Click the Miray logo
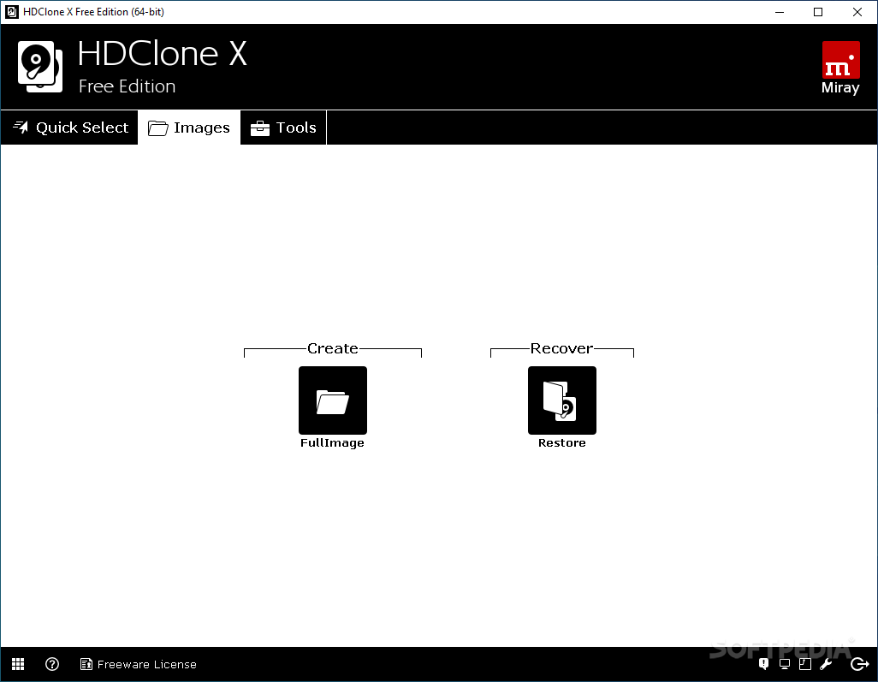The width and height of the screenshot is (878, 682). pyautogui.click(x=840, y=68)
